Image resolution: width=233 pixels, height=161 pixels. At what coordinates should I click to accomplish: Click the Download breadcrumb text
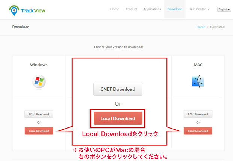[217, 27]
